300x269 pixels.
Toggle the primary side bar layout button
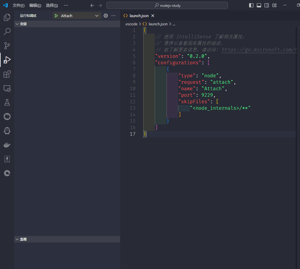pyautogui.click(x=251, y=5)
